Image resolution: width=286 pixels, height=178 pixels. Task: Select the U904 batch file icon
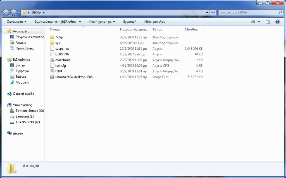[52, 71]
